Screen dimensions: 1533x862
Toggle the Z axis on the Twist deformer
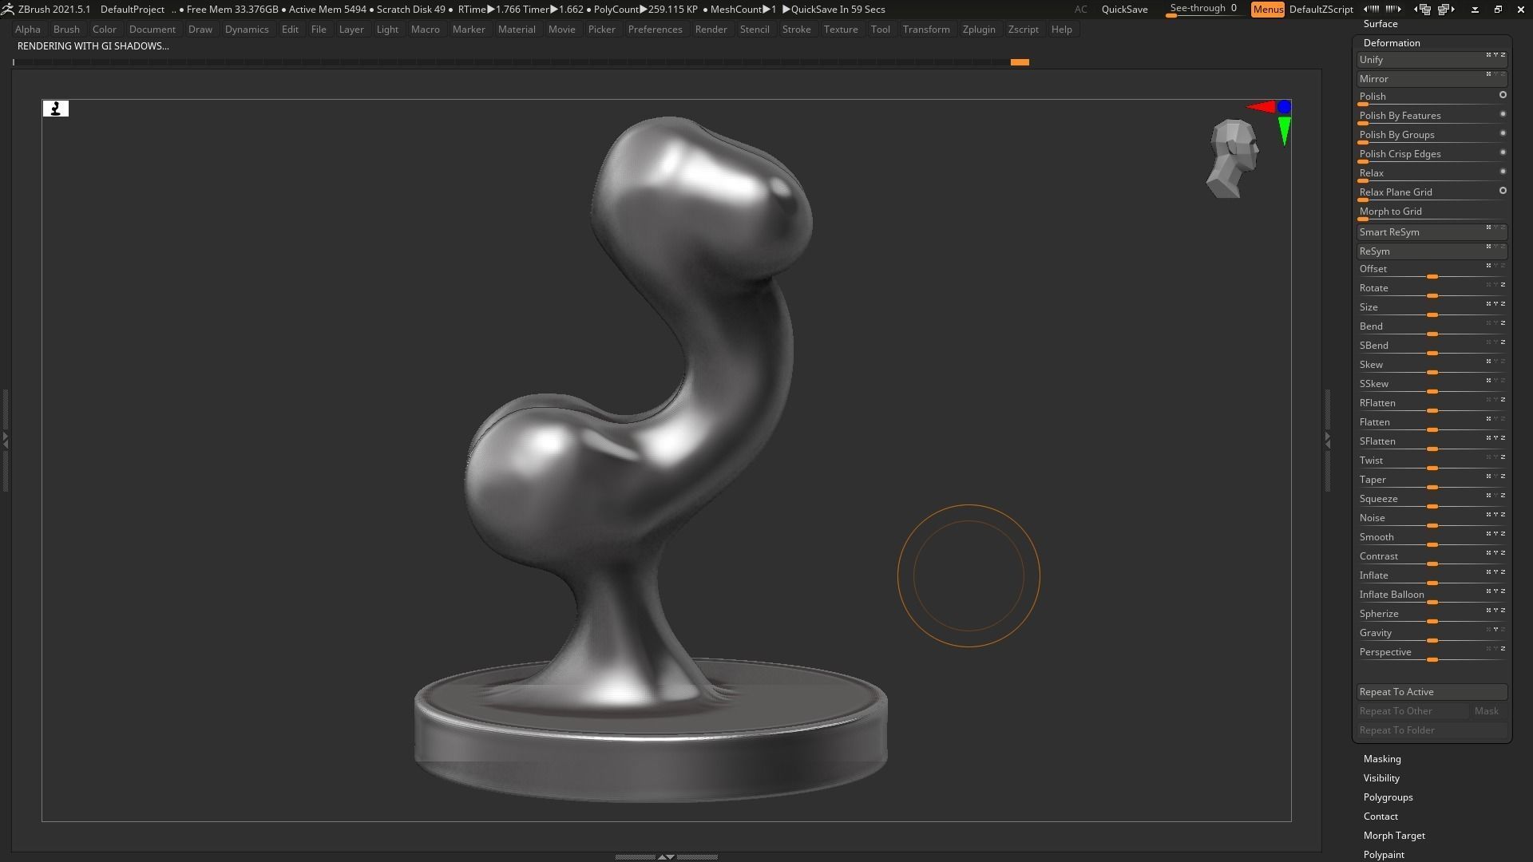pyautogui.click(x=1503, y=457)
